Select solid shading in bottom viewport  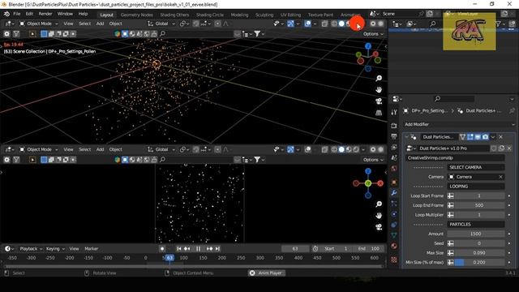point(341,149)
